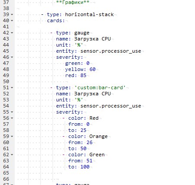This screenshot has height=185, width=195.
Task: Click the color value 'Red'
Action: click(x=94, y=118)
